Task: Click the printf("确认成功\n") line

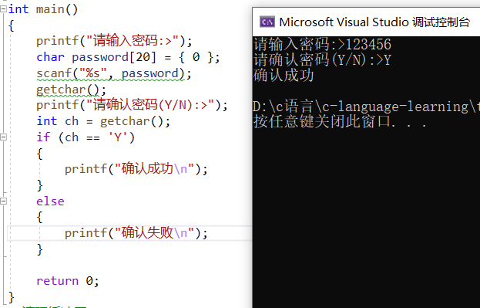Action: coord(136,169)
